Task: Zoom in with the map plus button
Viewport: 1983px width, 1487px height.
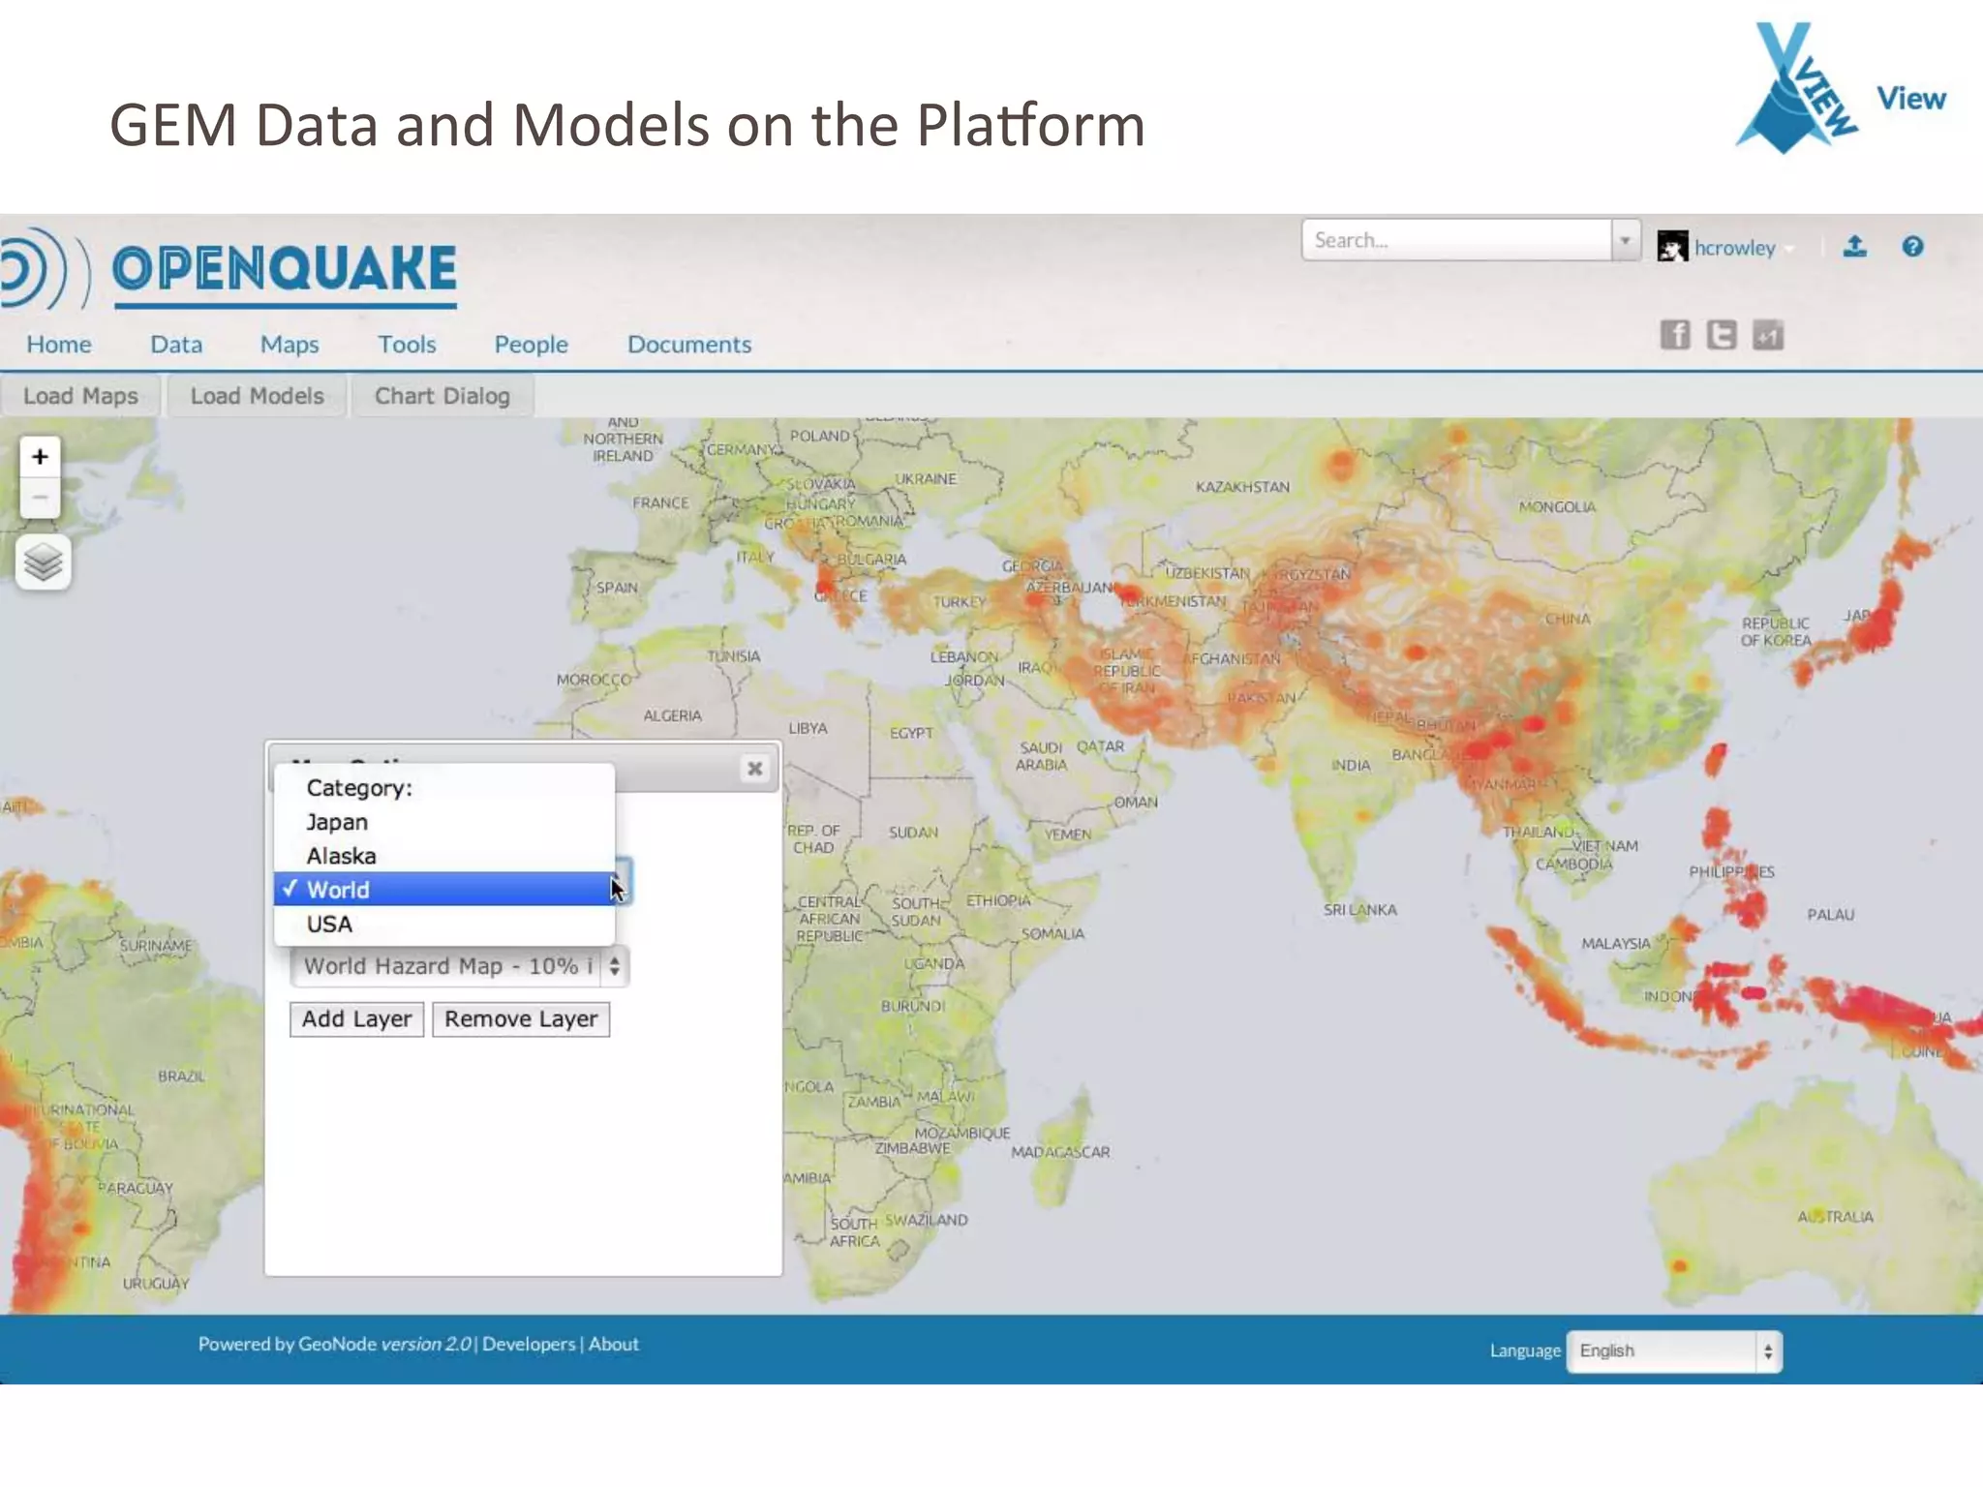Action: (40, 456)
